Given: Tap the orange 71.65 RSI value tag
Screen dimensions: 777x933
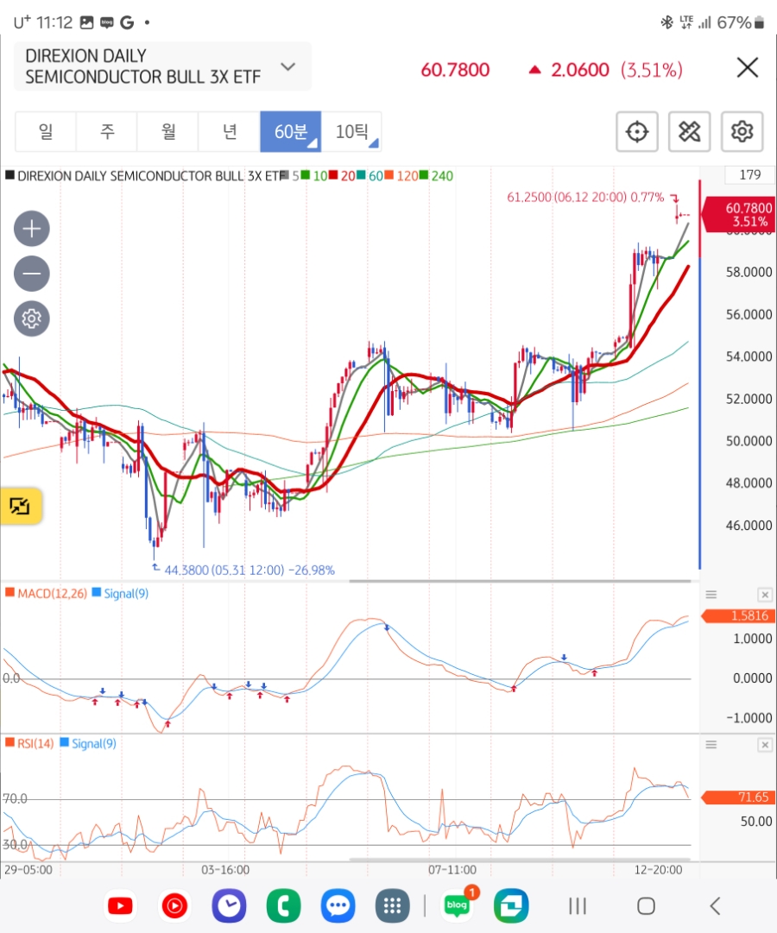Looking at the screenshot, I should 738,797.
